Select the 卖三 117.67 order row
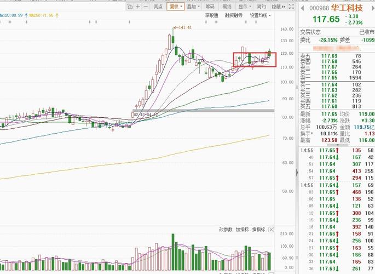 coord(337,67)
